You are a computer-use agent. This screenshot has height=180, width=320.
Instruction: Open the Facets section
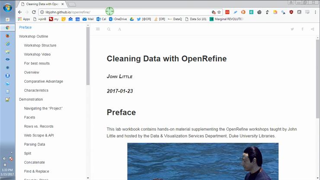point(29,117)
